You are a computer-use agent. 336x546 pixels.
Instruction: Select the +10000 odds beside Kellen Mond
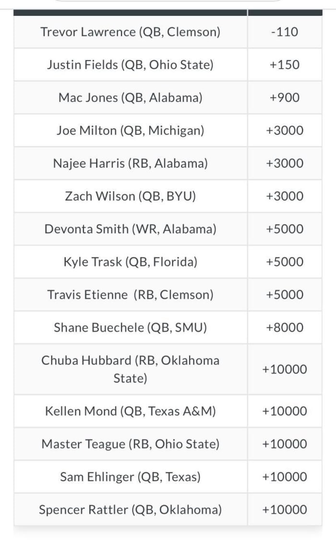click(x=285, y=411)
